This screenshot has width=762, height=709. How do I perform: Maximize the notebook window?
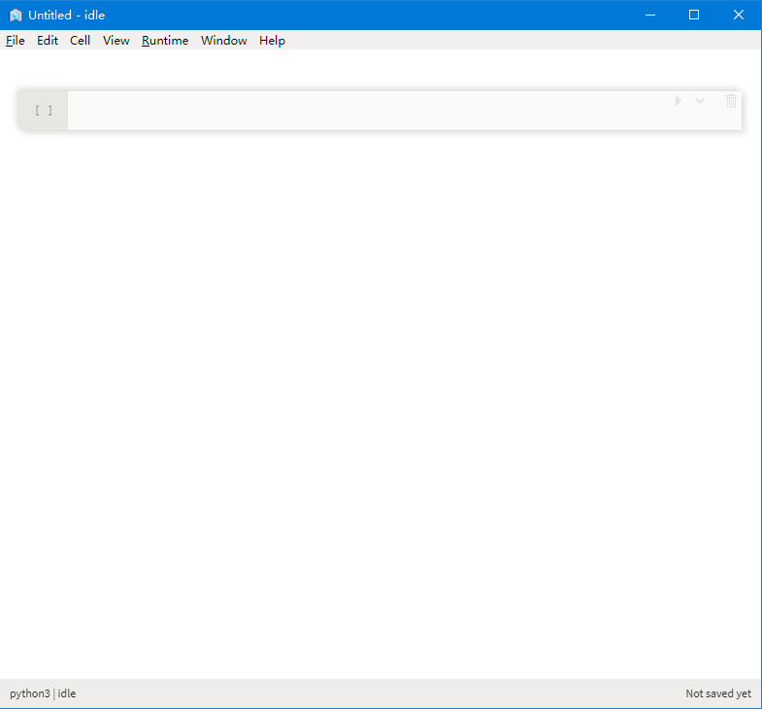pos(694,16)
